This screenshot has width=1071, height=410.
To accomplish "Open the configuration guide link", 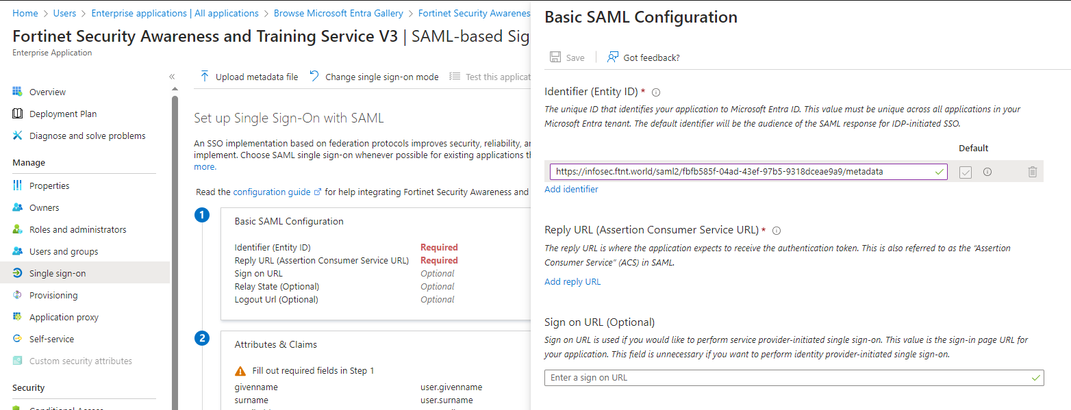I will 277,192.
